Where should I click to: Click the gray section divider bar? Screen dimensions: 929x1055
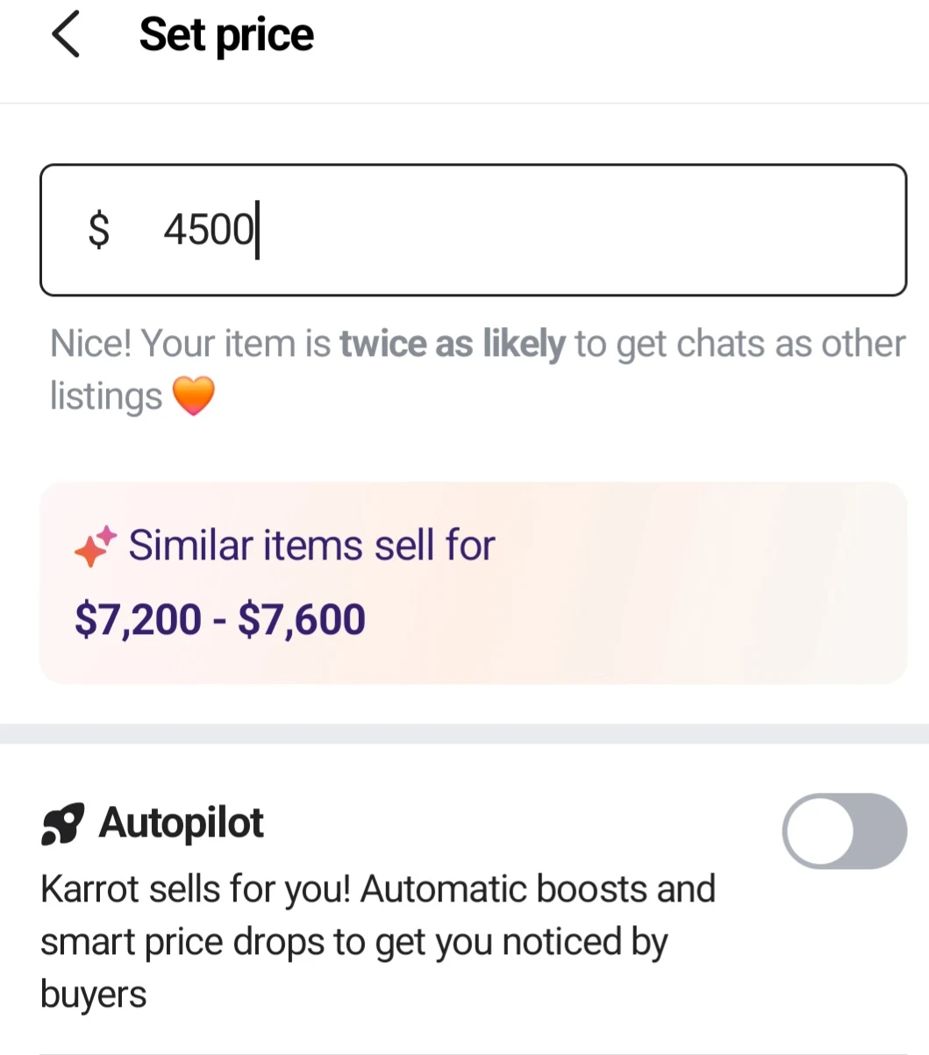pos(464,733)
